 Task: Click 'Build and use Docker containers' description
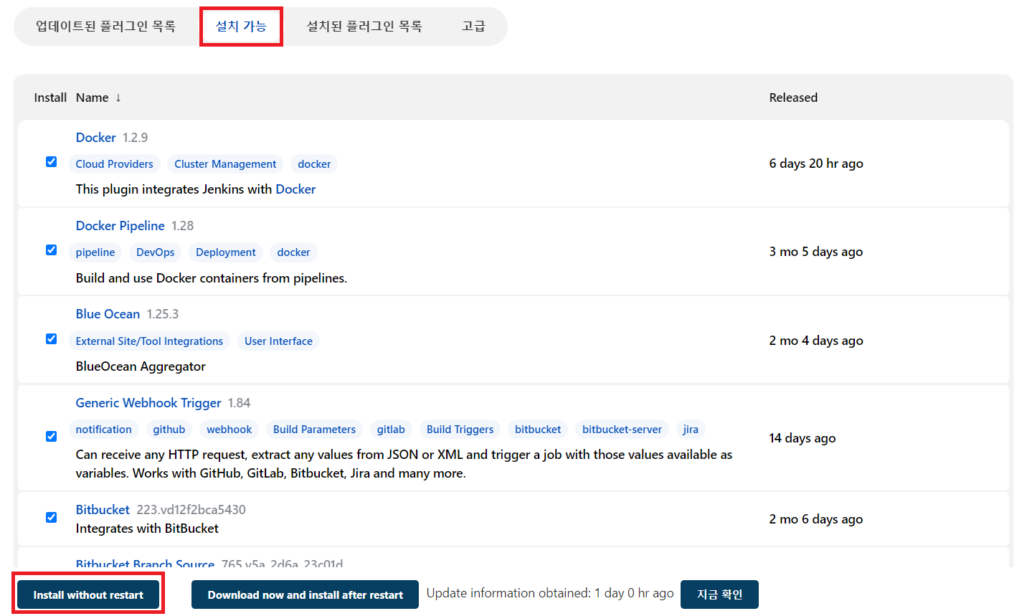tap(212, 278)
